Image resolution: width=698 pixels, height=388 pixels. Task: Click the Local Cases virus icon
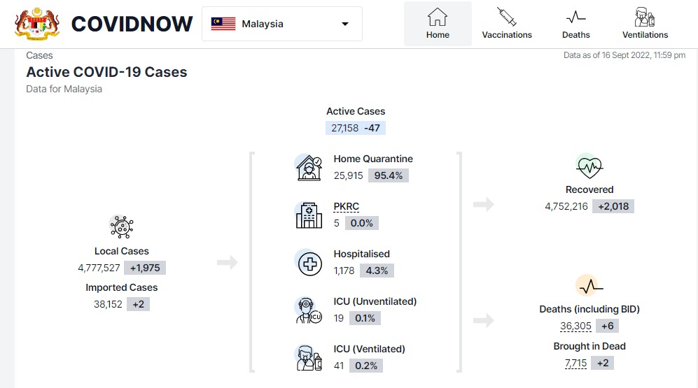122,227
